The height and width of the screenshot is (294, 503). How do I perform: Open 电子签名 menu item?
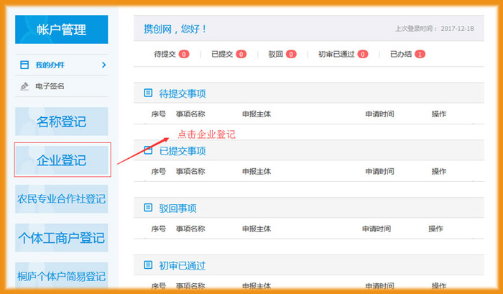[50, 86]
